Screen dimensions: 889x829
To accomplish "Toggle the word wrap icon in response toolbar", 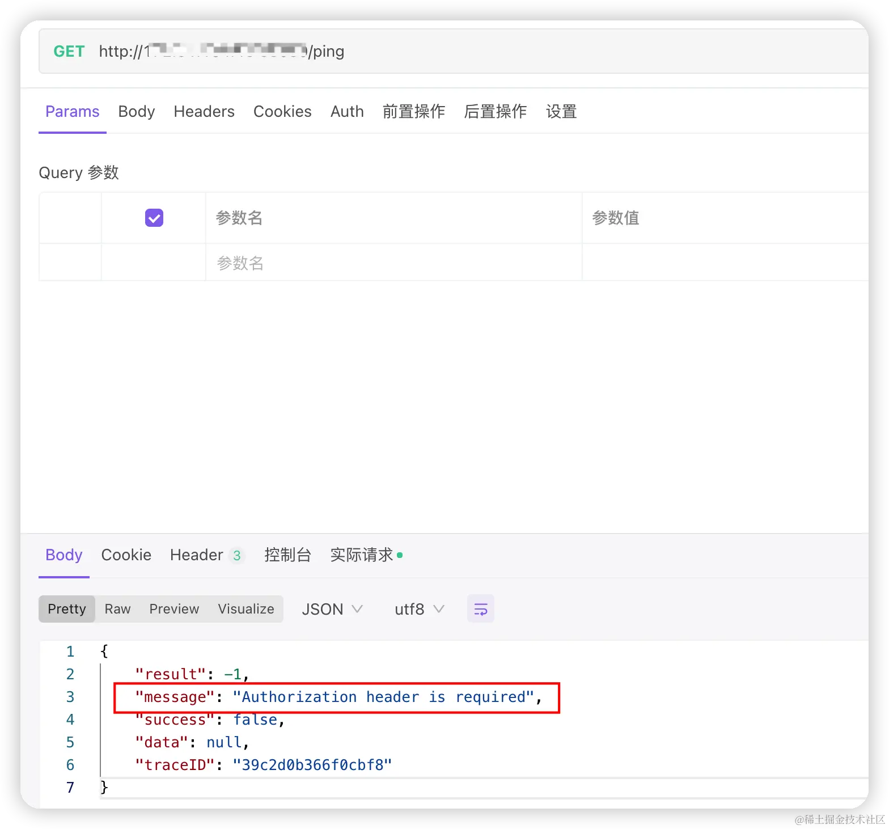I will (480, 609).
